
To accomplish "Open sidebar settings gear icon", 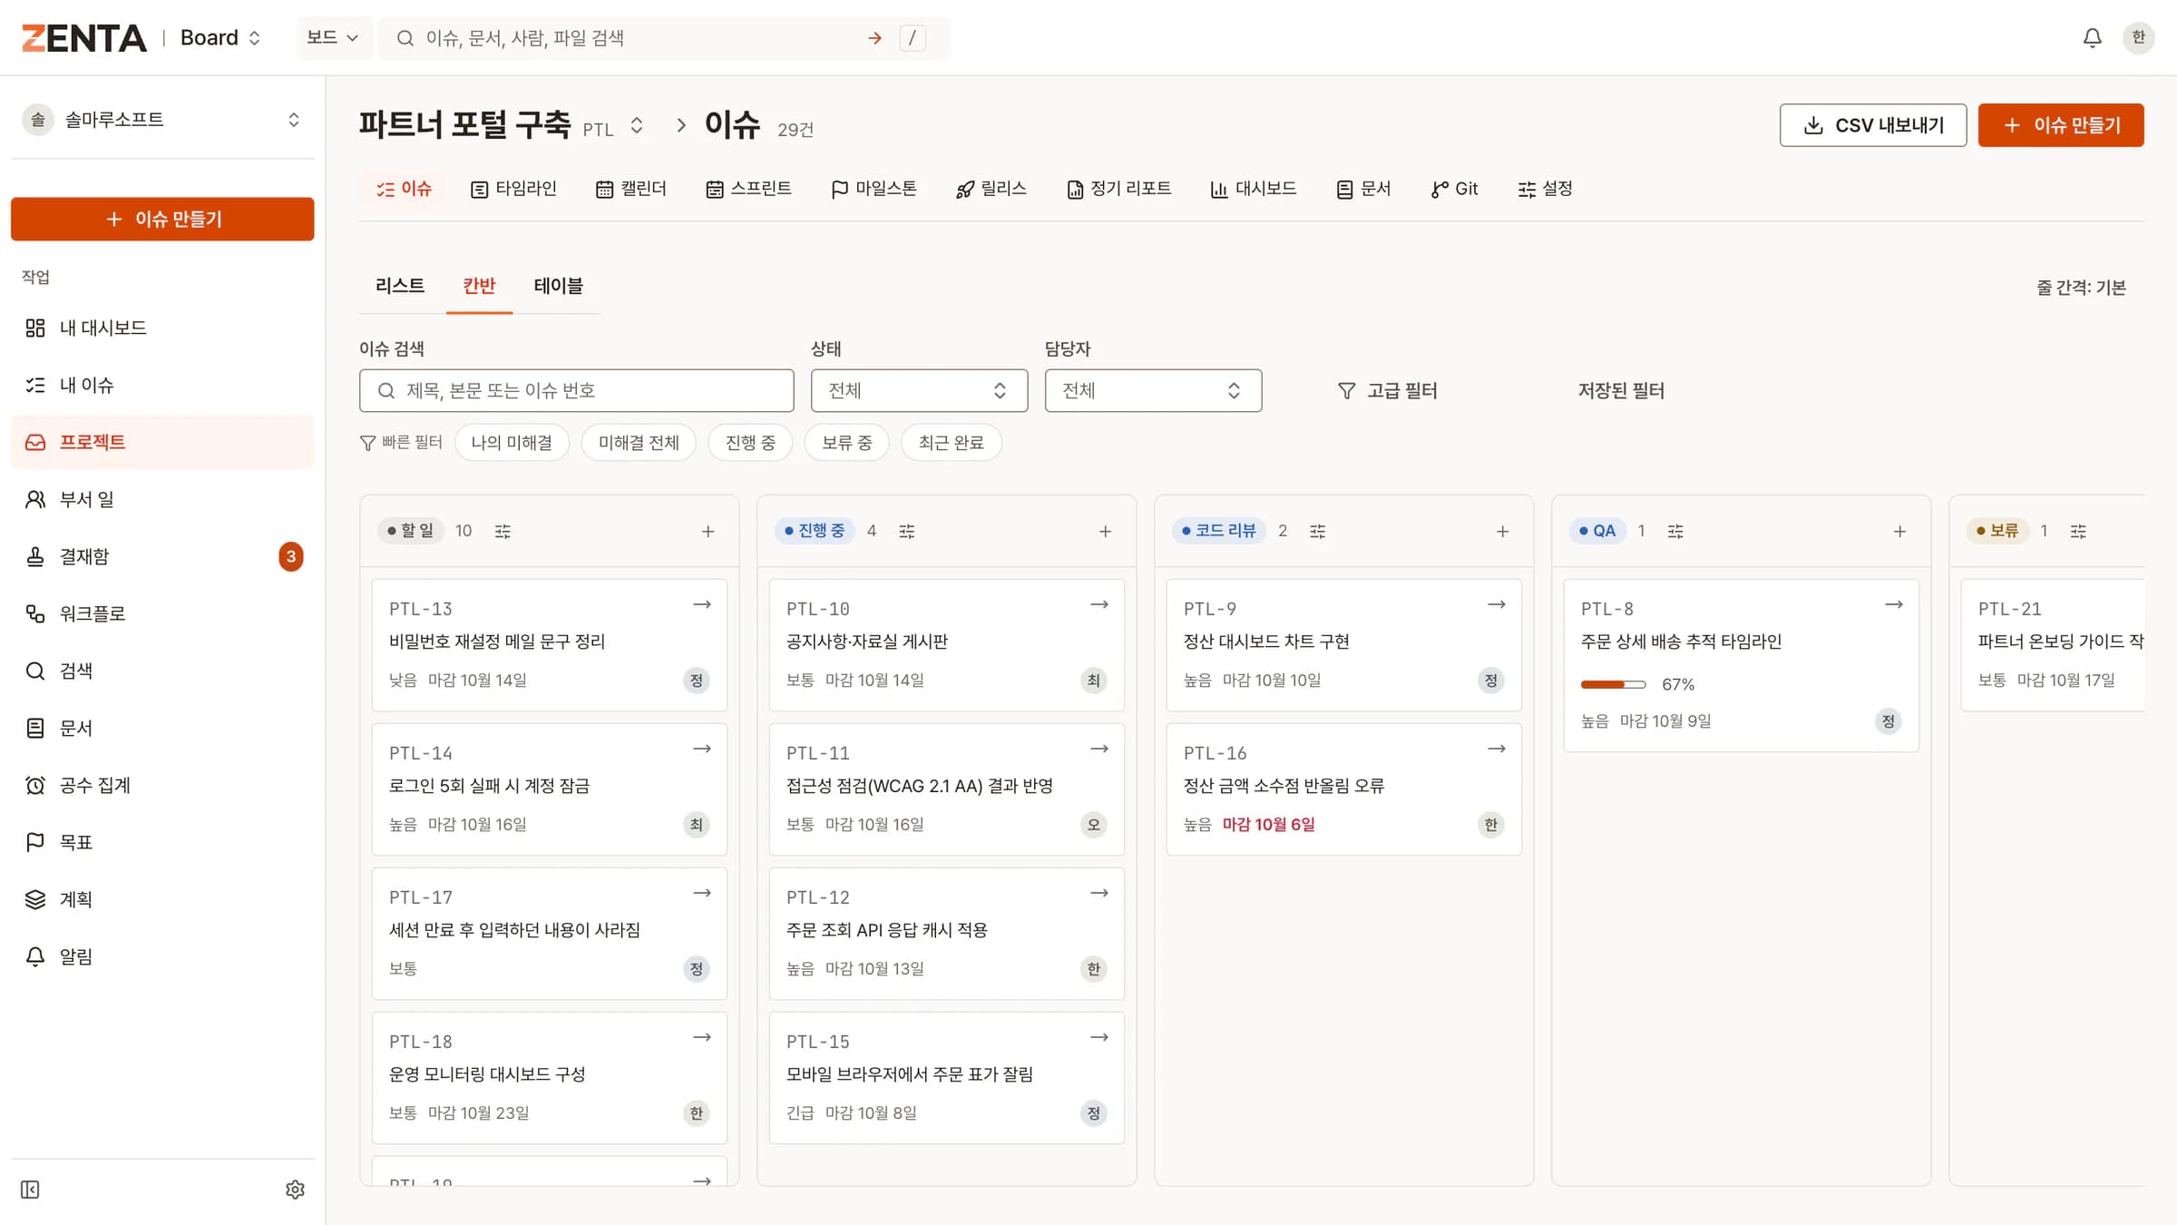I will [x=295, y=1190].
